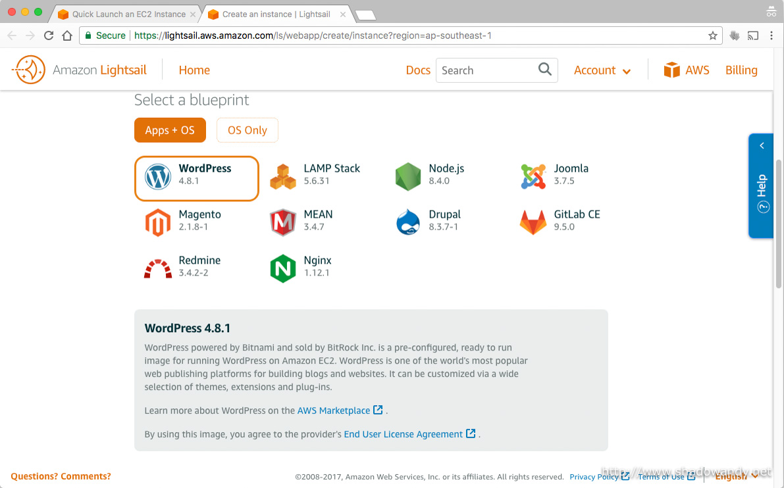Open the Help side tab
The height and width of the screenshot is (488, 784).
[x=762, y=186]
